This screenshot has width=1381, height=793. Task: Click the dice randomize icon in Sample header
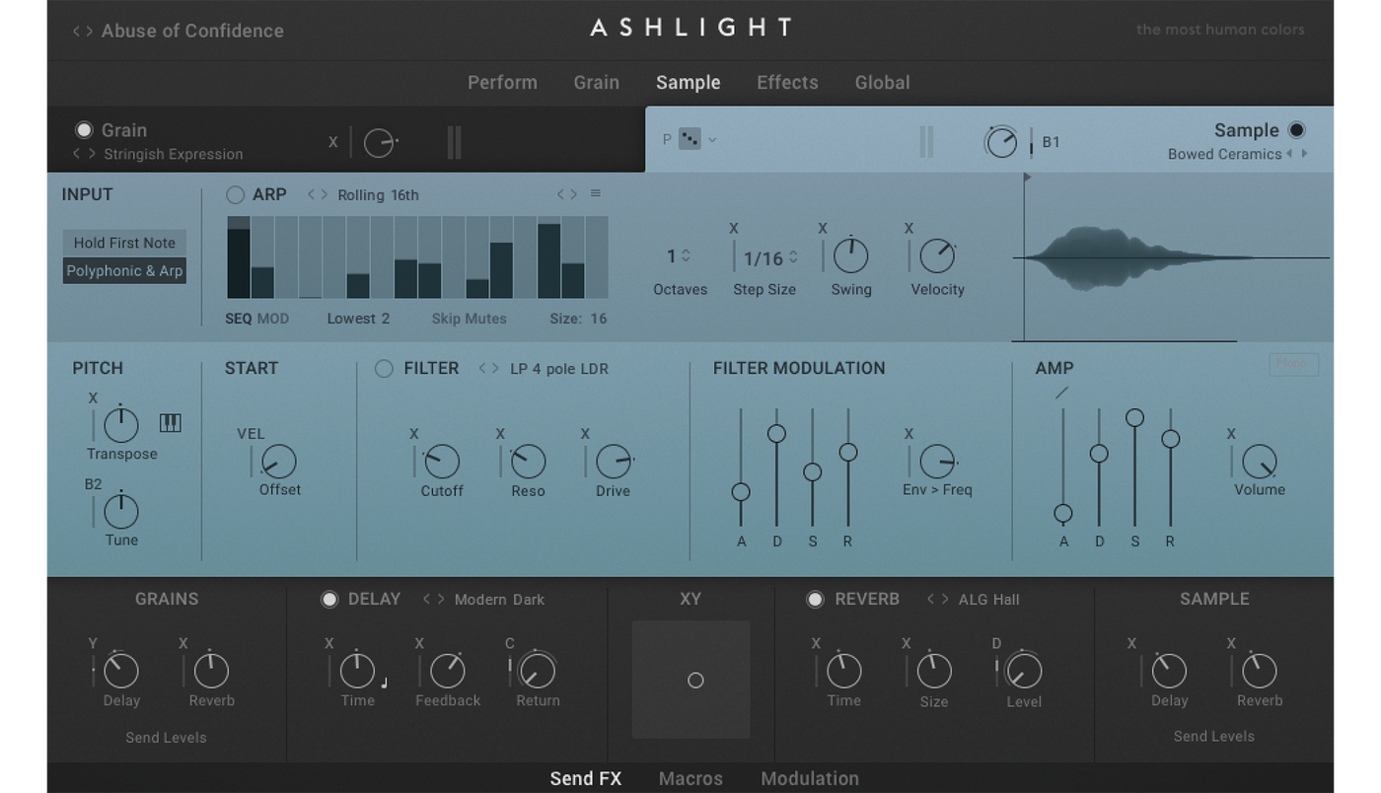click(690, 140)
